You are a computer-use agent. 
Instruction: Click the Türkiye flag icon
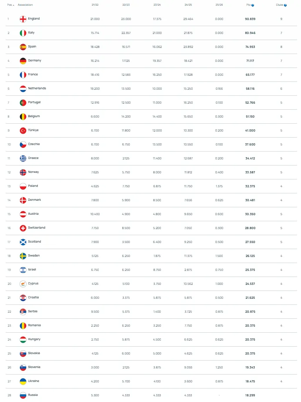pos(23,131)
